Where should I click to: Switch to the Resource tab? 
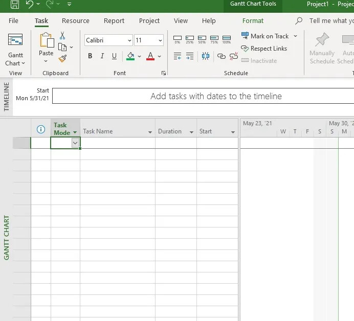(x=76, y=21)
